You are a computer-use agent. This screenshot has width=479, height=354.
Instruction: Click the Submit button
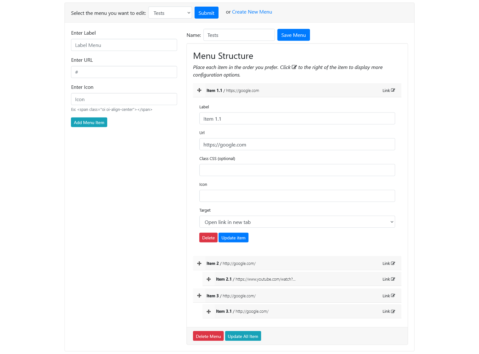(x=206, y=13)
